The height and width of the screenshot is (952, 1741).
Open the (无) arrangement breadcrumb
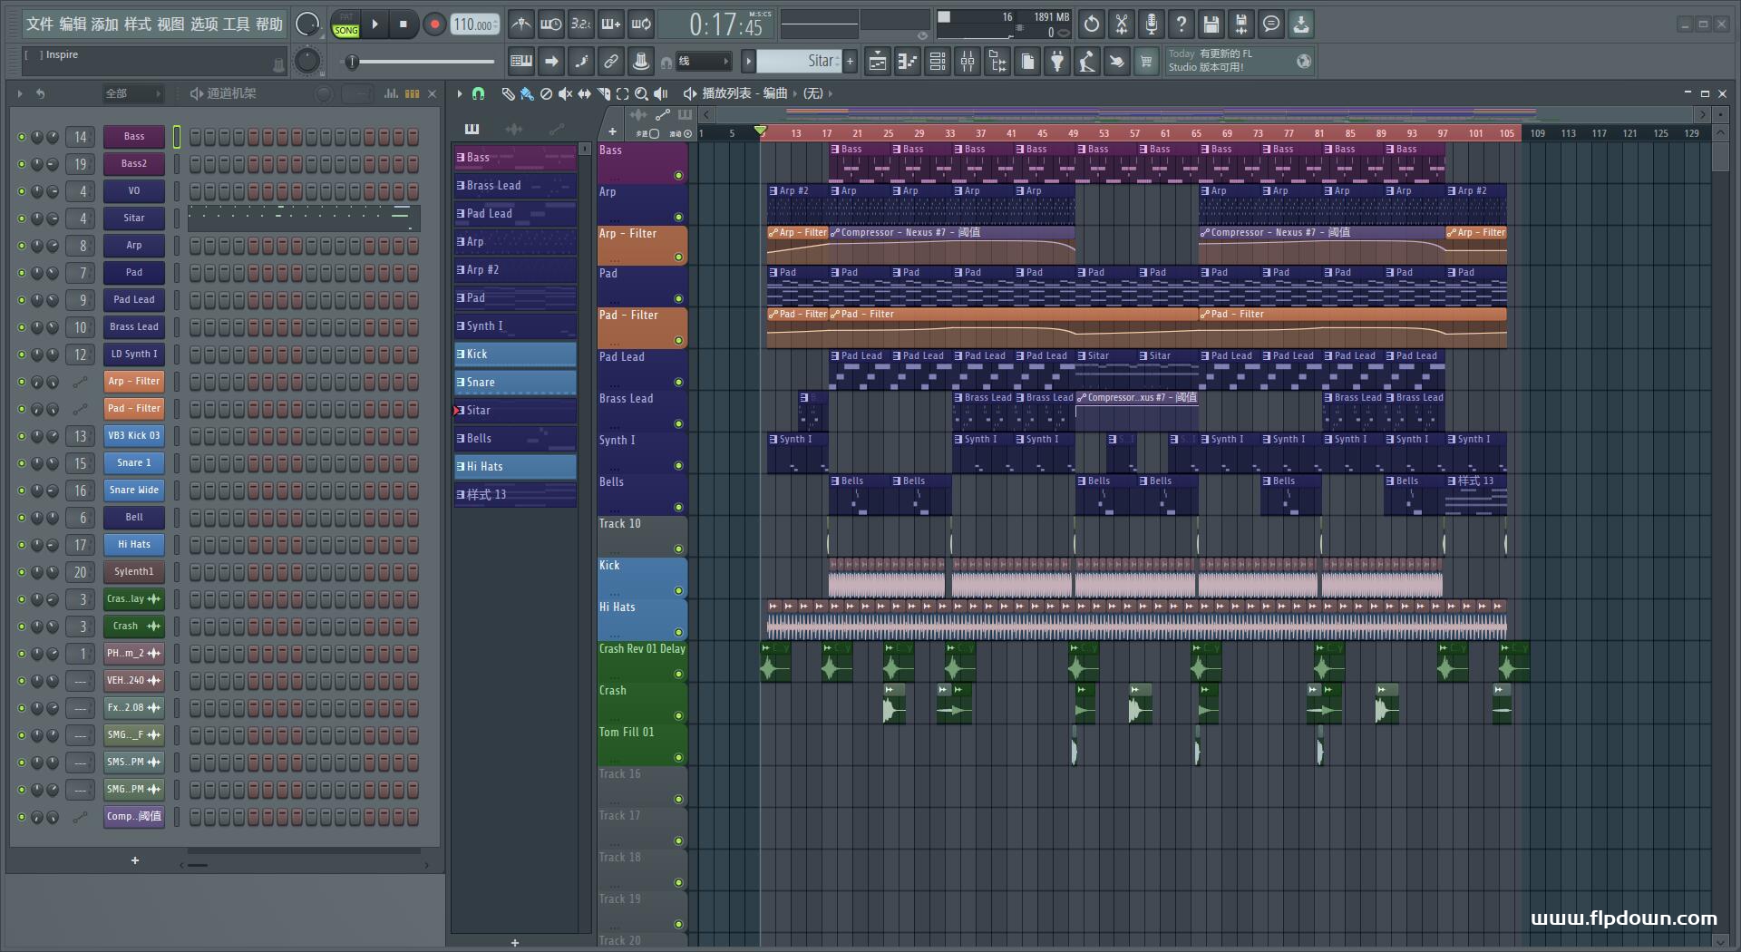pyautogui.click(x=813, y=93)
